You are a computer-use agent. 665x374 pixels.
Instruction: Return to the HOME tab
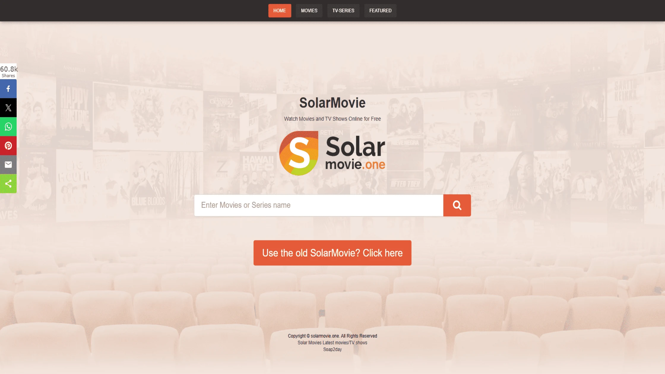280,11
